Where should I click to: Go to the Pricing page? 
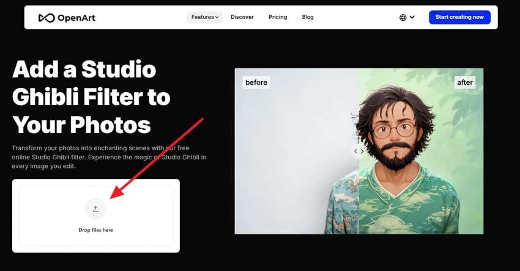[278, 17]
